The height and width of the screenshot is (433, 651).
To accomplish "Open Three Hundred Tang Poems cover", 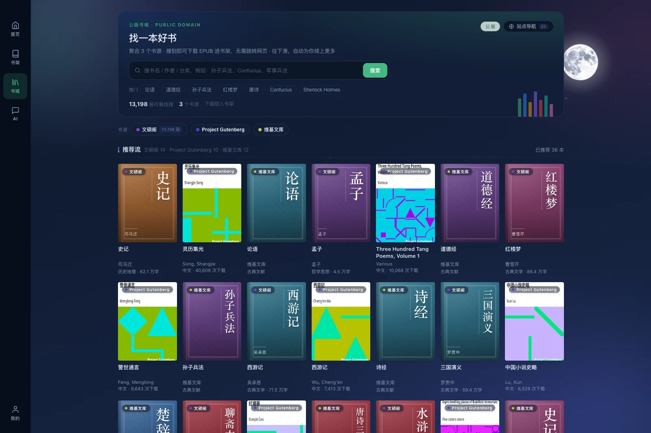I will click(406, 203).
